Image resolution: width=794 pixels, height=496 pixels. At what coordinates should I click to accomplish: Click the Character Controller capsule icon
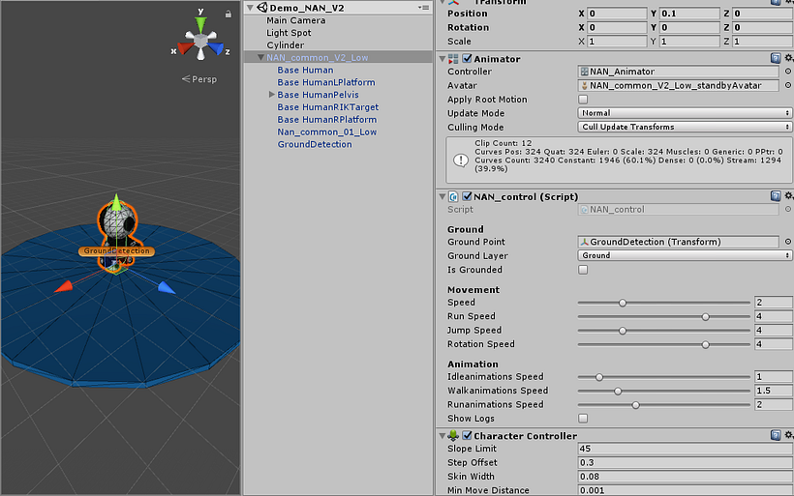(x=453, y=435)
